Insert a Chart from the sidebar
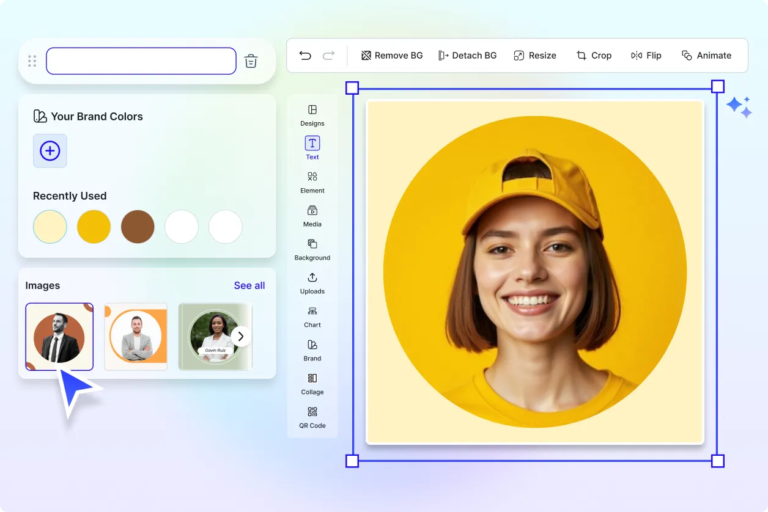Image resolution: width=768 pixels, height=512 pixels. point(312,316)
